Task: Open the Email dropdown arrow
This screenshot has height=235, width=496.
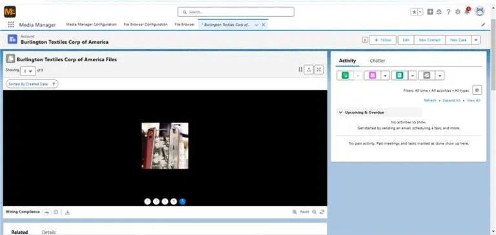Action: (440, 76)
